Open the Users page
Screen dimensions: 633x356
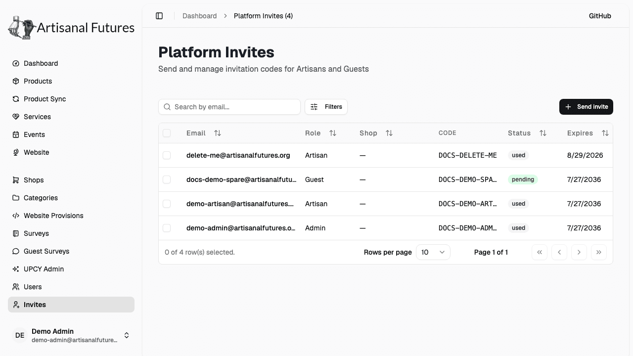(x=71, y=287)
